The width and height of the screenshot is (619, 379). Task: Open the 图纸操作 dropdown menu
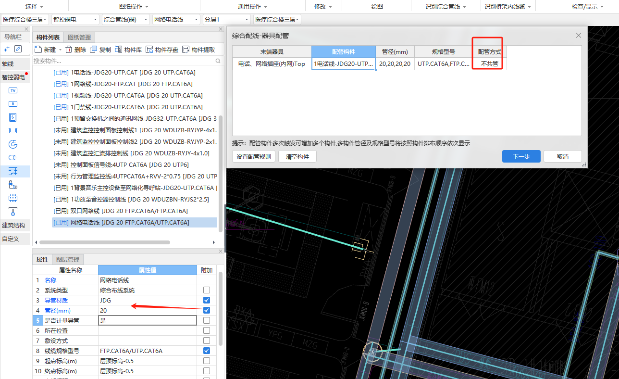coord(134,6)
